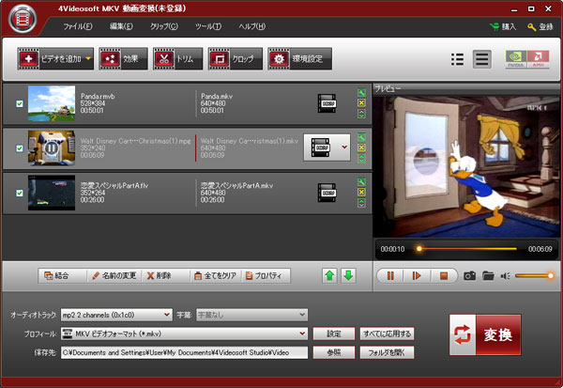563x388 pixels.
Task: Open the トリム (Trim) tool
Action: pyautogui.click(x=177, y=58)
